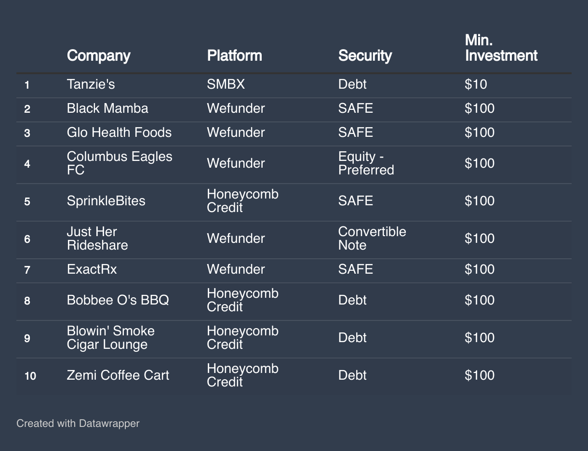This screenshot has height=451, width=588.
Task: Click row number 10 in the table
Action: click(30, 376)
